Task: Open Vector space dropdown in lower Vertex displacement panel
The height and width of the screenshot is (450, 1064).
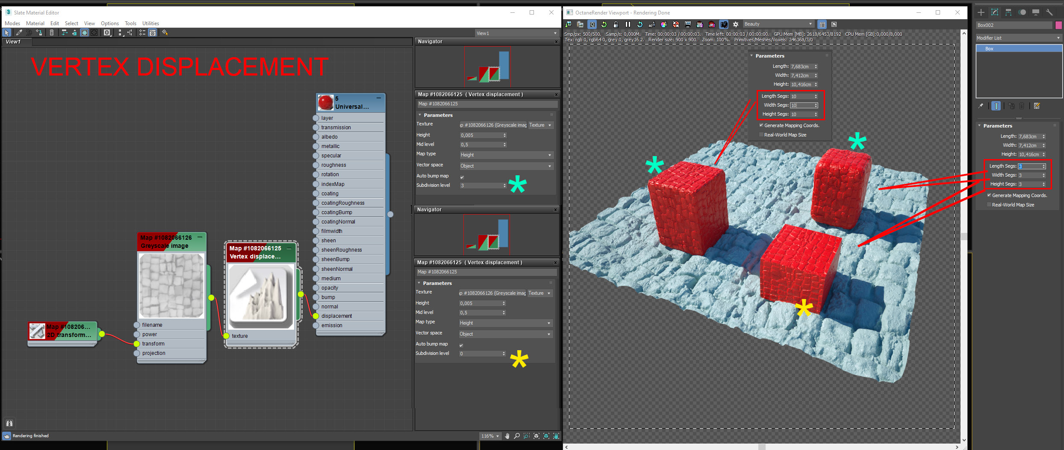Action: point(505,334)
